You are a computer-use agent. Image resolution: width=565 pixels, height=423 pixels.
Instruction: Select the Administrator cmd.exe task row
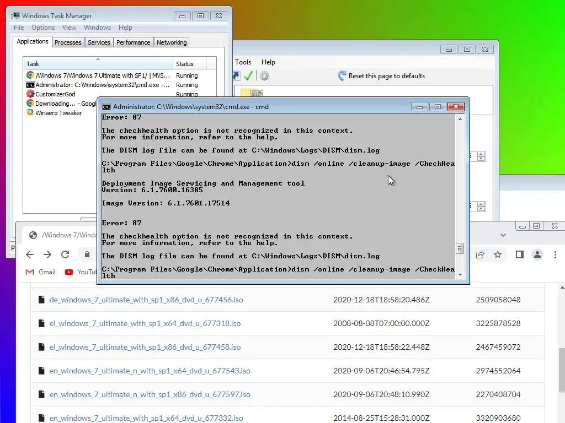point(120,85)
